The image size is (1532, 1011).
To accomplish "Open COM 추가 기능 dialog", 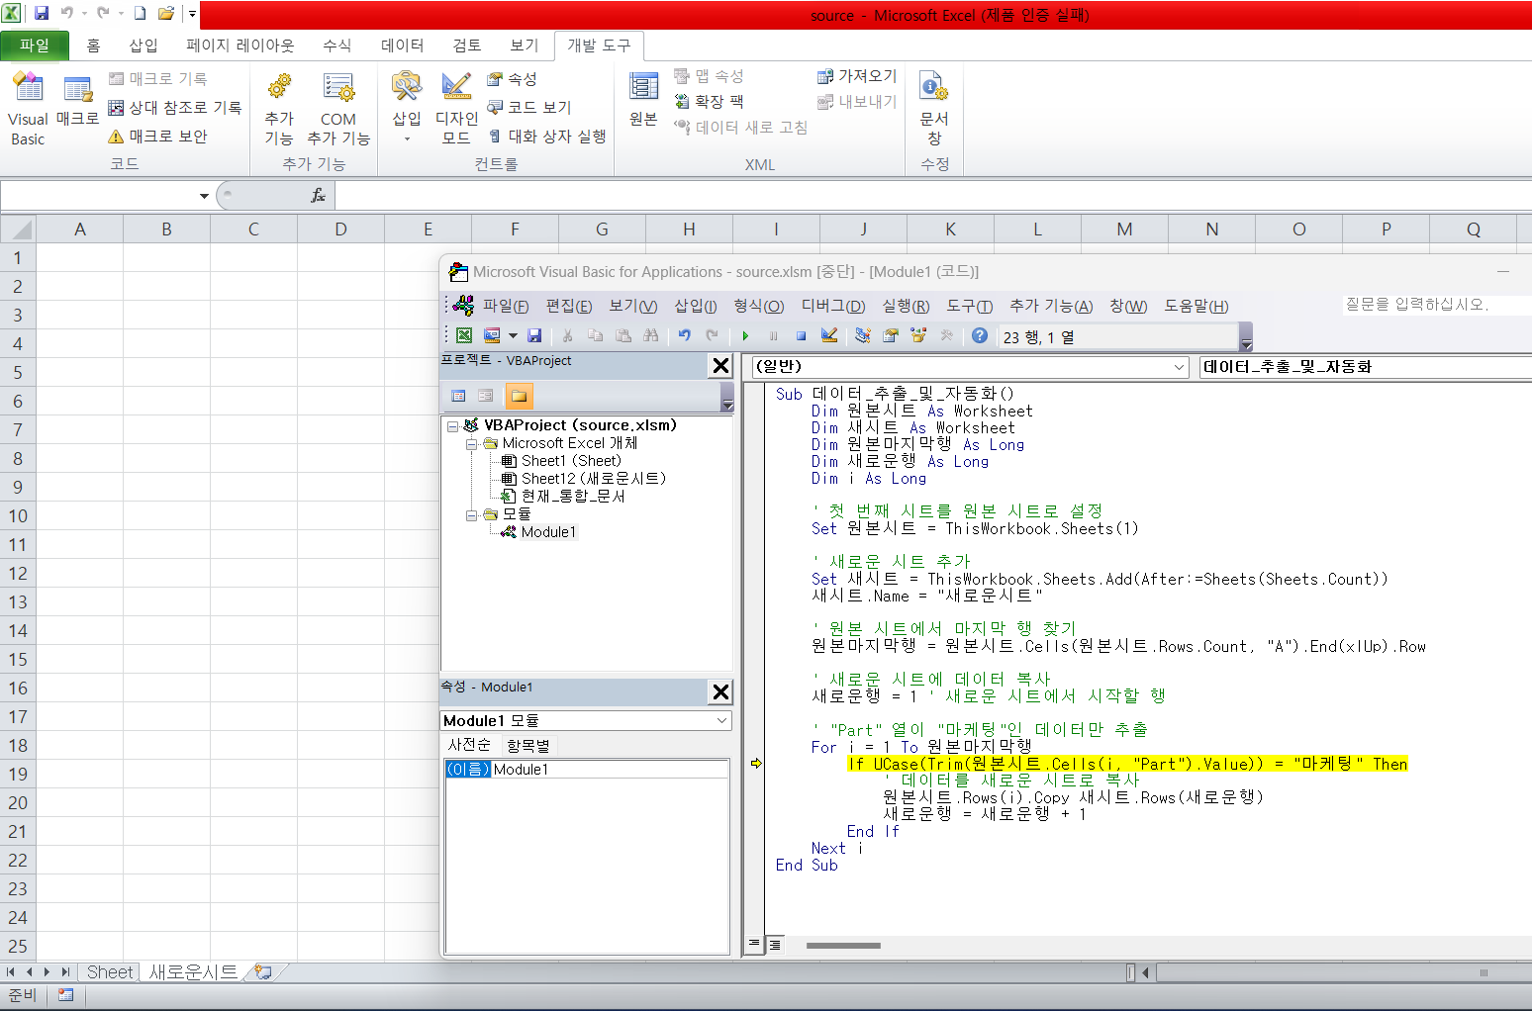I will 338,109.
